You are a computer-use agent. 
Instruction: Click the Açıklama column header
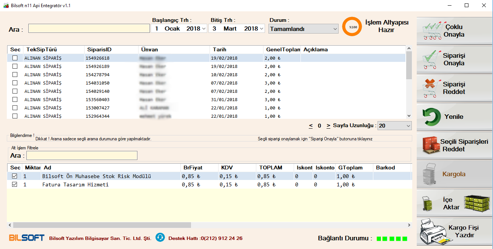pos(353,49)
